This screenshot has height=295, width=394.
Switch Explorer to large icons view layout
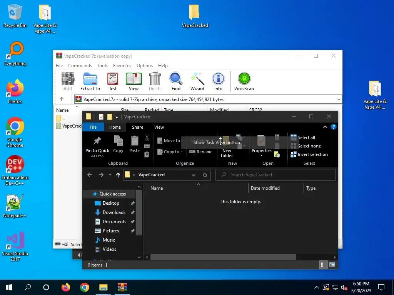pos(332,265)
